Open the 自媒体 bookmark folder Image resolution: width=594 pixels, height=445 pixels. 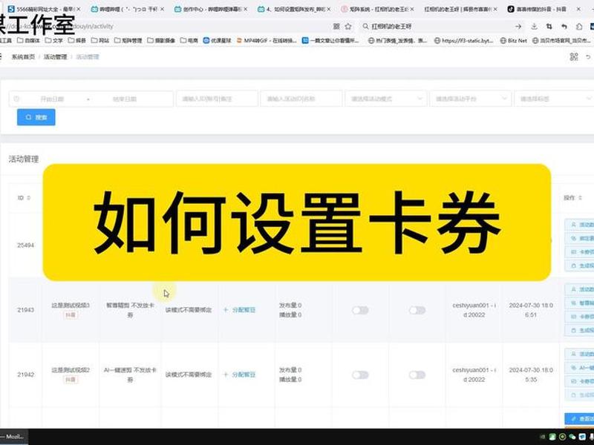(x=29, y=40)
